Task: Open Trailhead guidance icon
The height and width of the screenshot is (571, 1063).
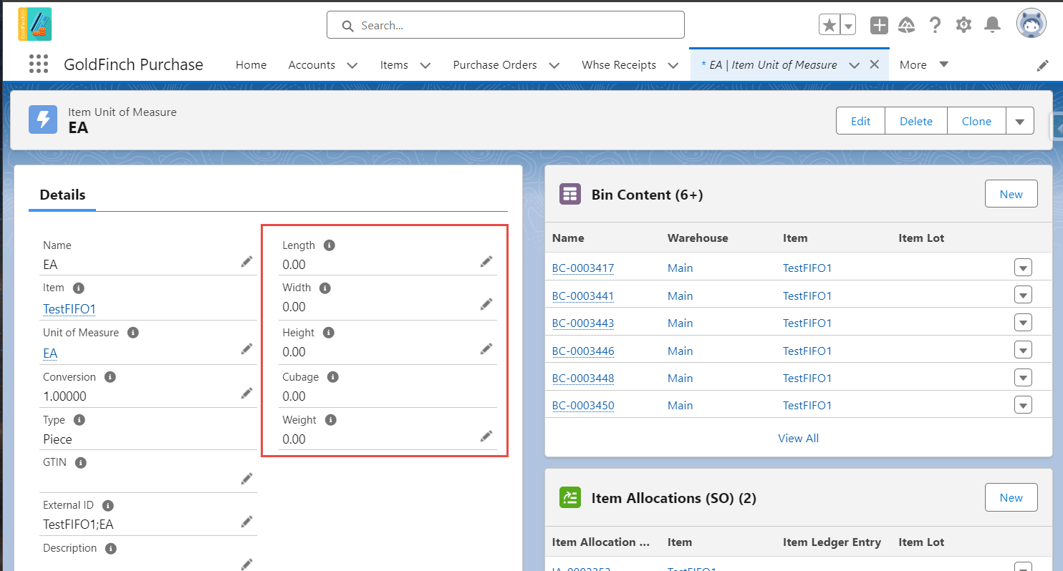Action: pyautogui.click(x=907, y=25)
